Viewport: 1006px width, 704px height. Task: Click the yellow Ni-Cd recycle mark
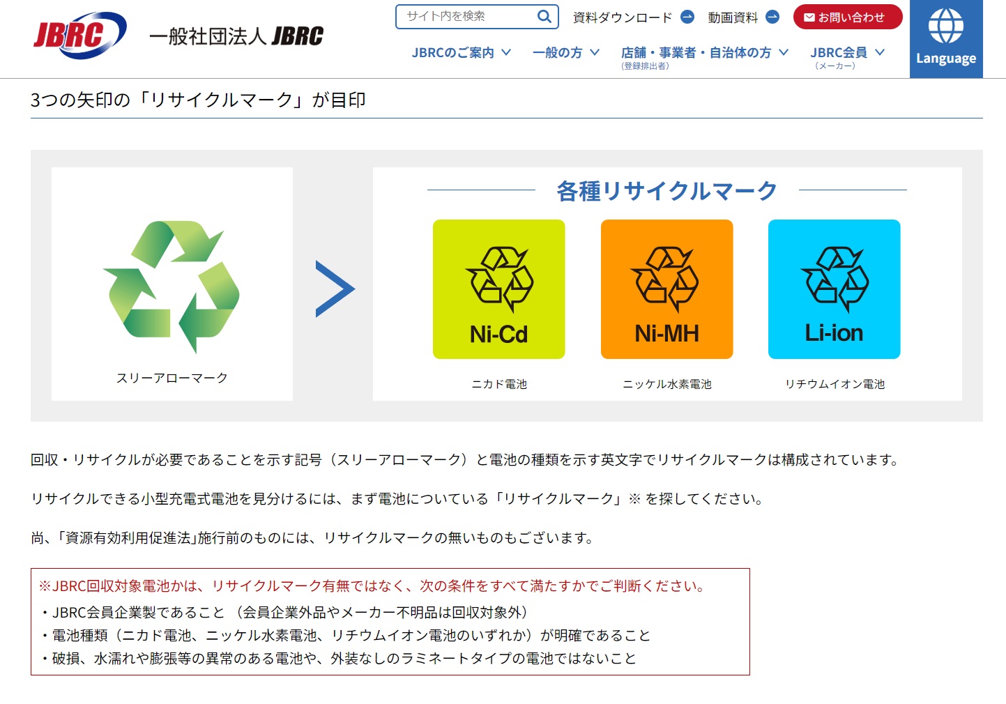pyautogui.click(x=498, y=289)
